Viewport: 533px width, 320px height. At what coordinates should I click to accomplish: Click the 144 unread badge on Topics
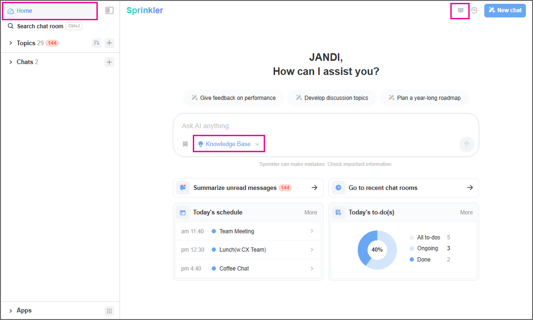click(52, 43)
